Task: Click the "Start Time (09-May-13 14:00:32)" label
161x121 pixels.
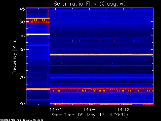Action: coord(90,115)
